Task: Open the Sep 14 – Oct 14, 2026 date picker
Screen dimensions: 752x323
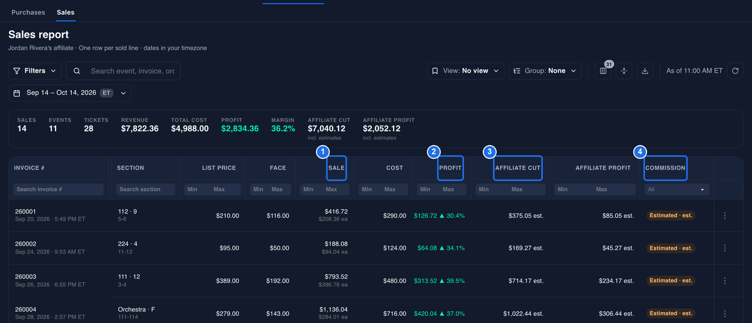Action: click(x=70, y=93)
